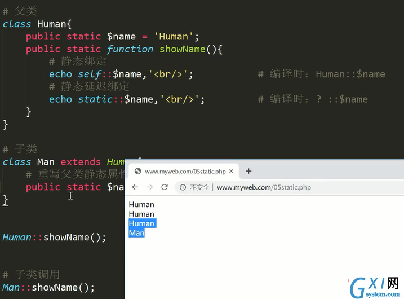This screenshot has height=299, width=404.
Task: Click the highlighted 'Human' output line
Action: click(x=142, y=223)
